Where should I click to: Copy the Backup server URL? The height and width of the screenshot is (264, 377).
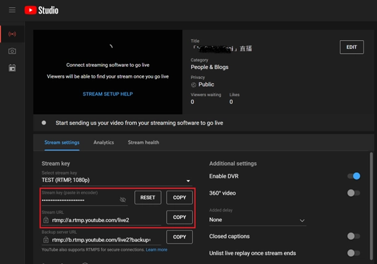(179, 237)
